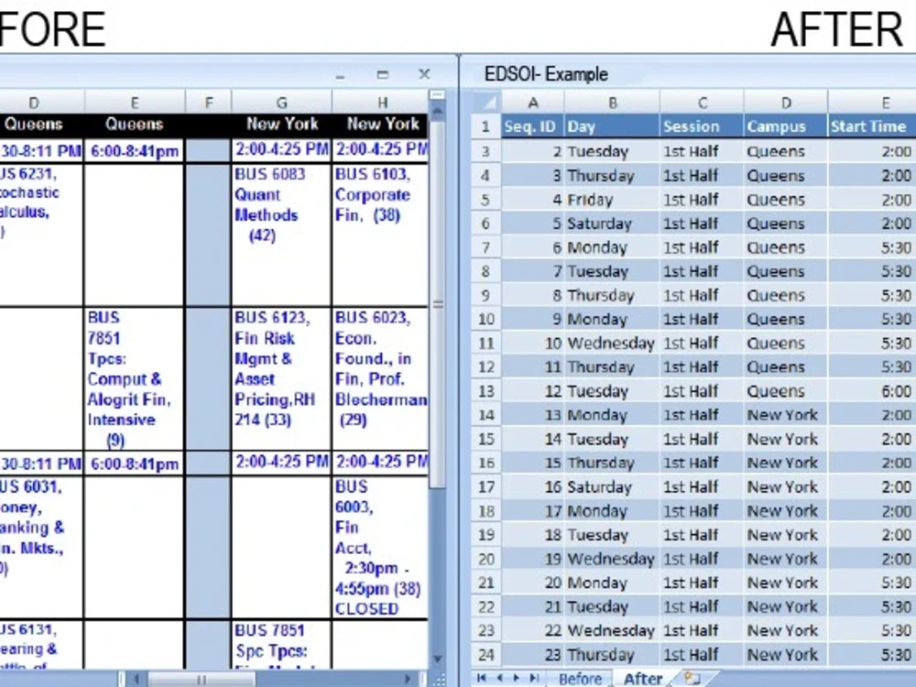Click the insert new worksheet tab icon
Screen dimensions: 916x687
692,678
